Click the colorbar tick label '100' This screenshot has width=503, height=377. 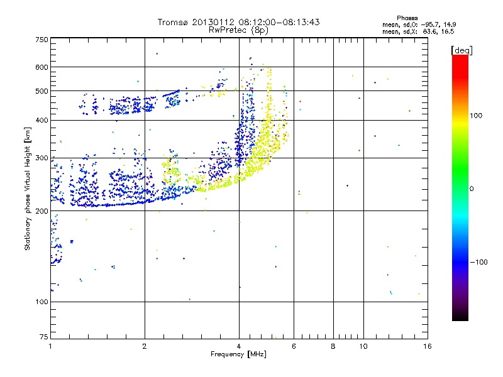click(476, 116)
